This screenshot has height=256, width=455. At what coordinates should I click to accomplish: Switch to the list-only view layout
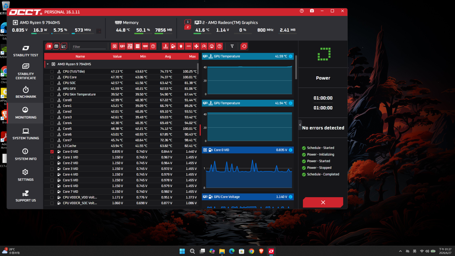[x=49, y=46]
